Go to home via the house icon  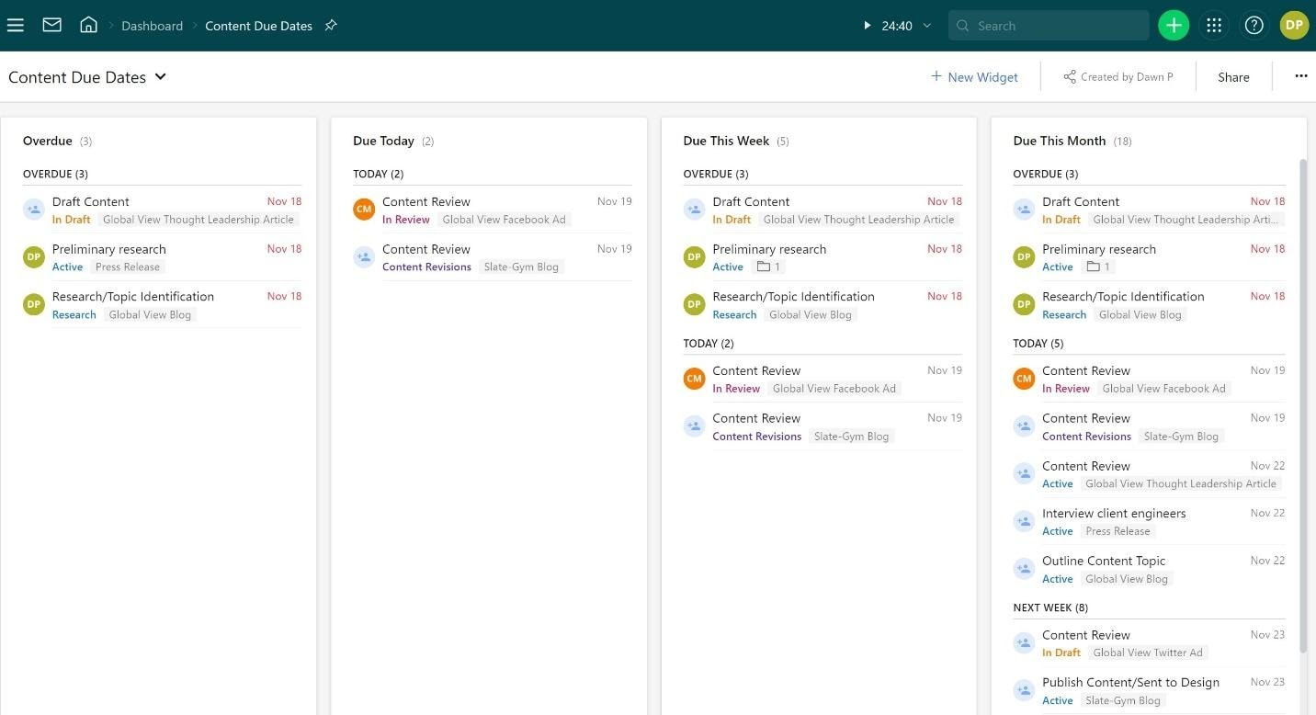tap(89, 25)
